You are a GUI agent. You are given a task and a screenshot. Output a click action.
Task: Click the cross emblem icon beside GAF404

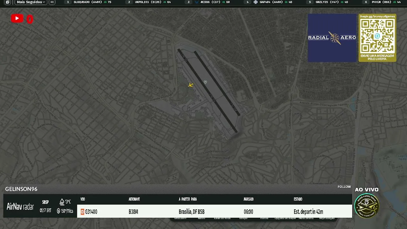256,2
